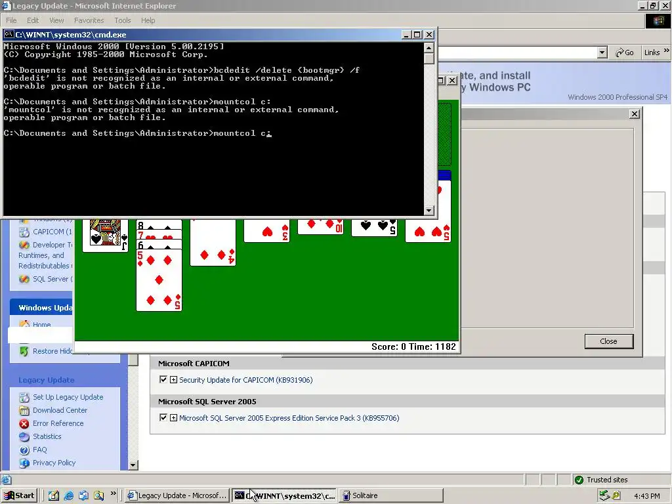Expand Quick Launch overflow chevron
This screenshot has width=672, height=504.
[x=113, y=493]
